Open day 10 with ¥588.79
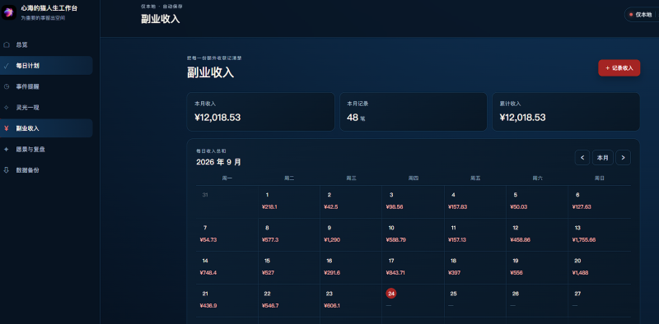The height and width of the screenshot is (324, 659). pos(414,234)
